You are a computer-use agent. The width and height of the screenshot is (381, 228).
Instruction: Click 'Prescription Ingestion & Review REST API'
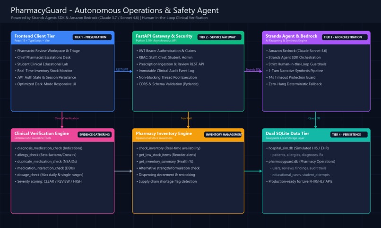(170, 64)
